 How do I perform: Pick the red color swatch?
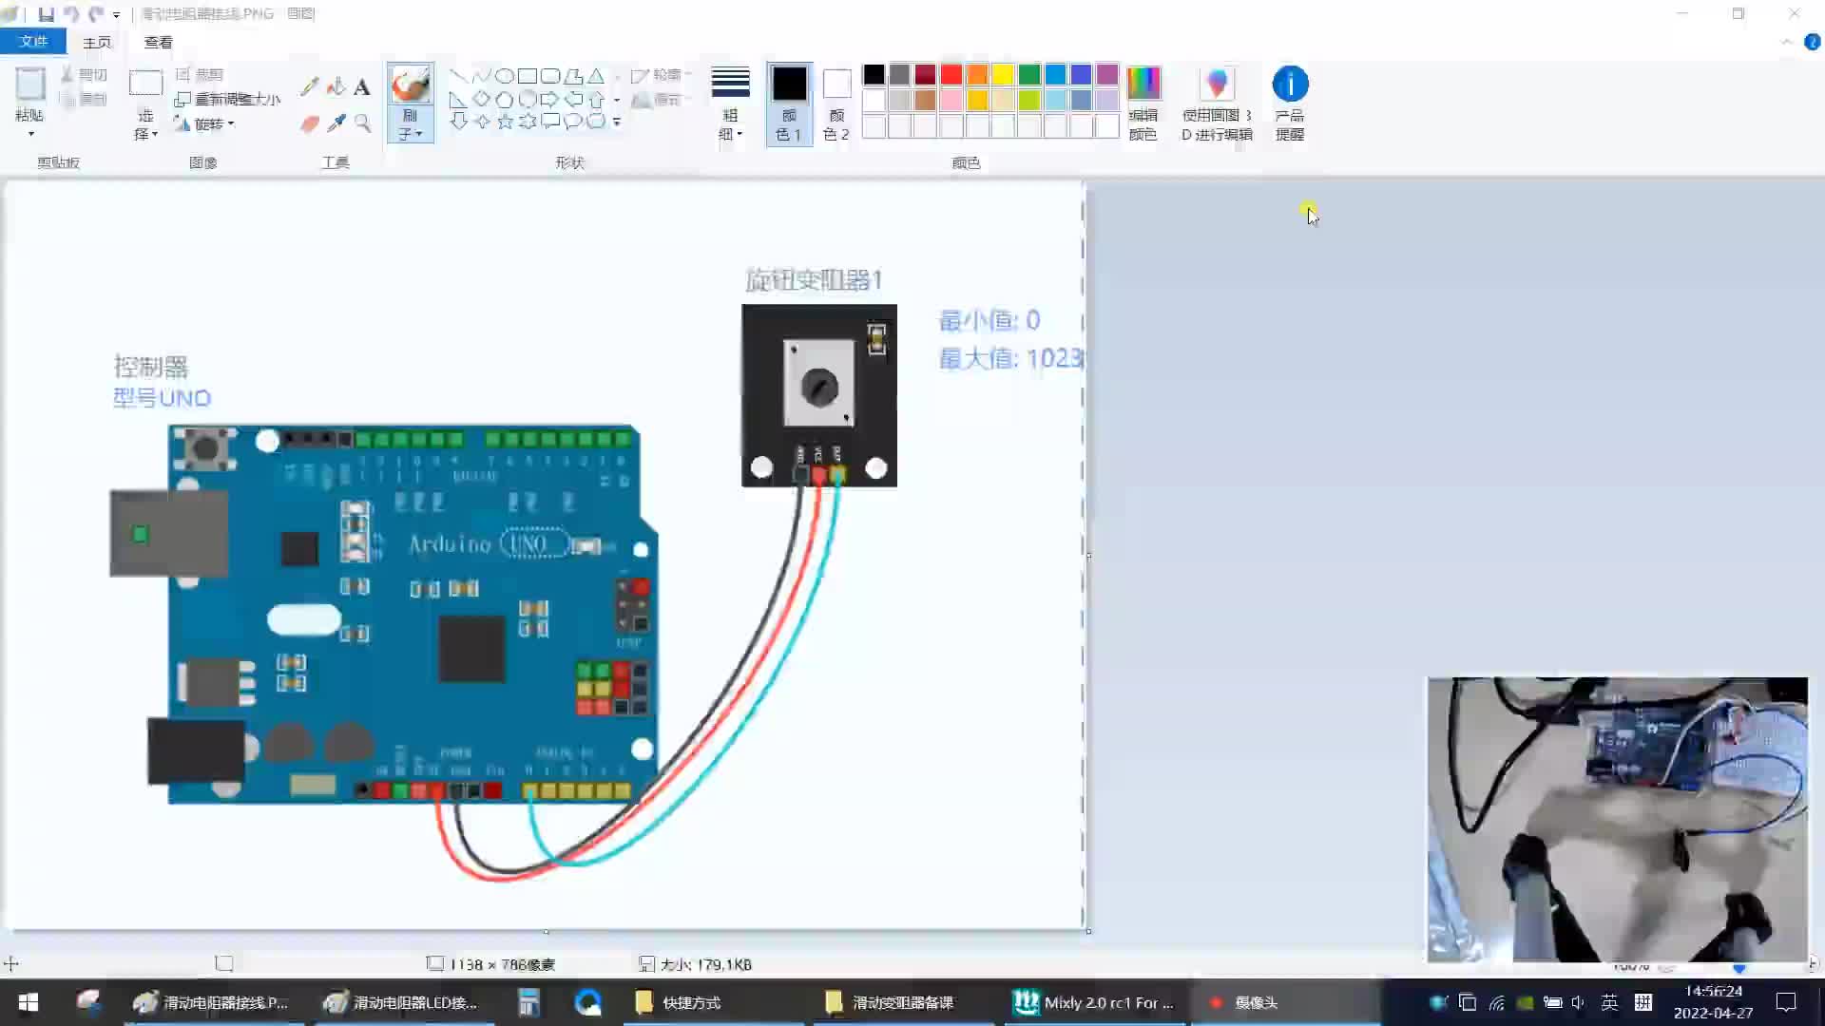(x=951, y=74)
